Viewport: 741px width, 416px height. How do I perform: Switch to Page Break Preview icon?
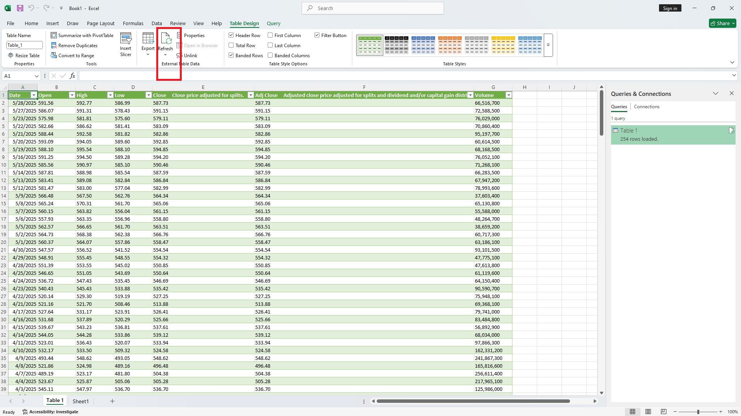[664, 412]
